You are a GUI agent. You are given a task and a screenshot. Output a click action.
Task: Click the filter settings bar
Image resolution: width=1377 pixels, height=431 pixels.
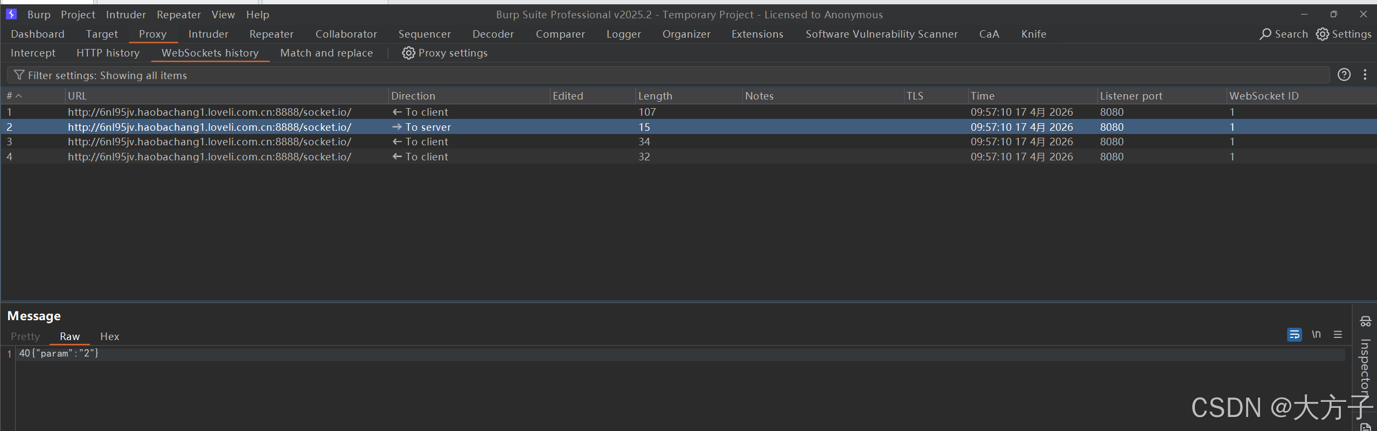click(668, 75)
